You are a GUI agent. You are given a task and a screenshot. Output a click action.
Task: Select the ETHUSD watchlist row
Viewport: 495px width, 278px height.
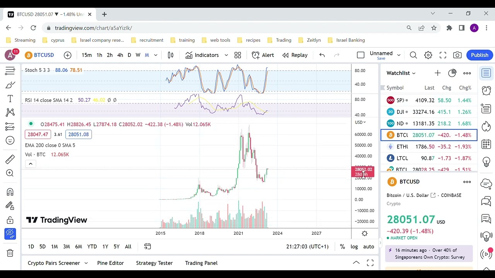[429, 147]
